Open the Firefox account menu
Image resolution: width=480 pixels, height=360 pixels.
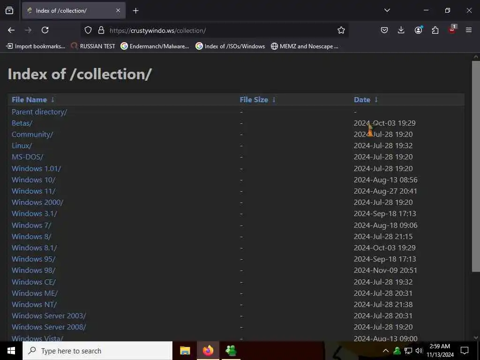(x=418, y=30)
